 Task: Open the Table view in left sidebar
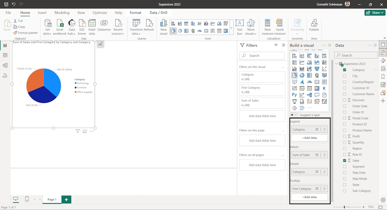click(x=5, y=56)
